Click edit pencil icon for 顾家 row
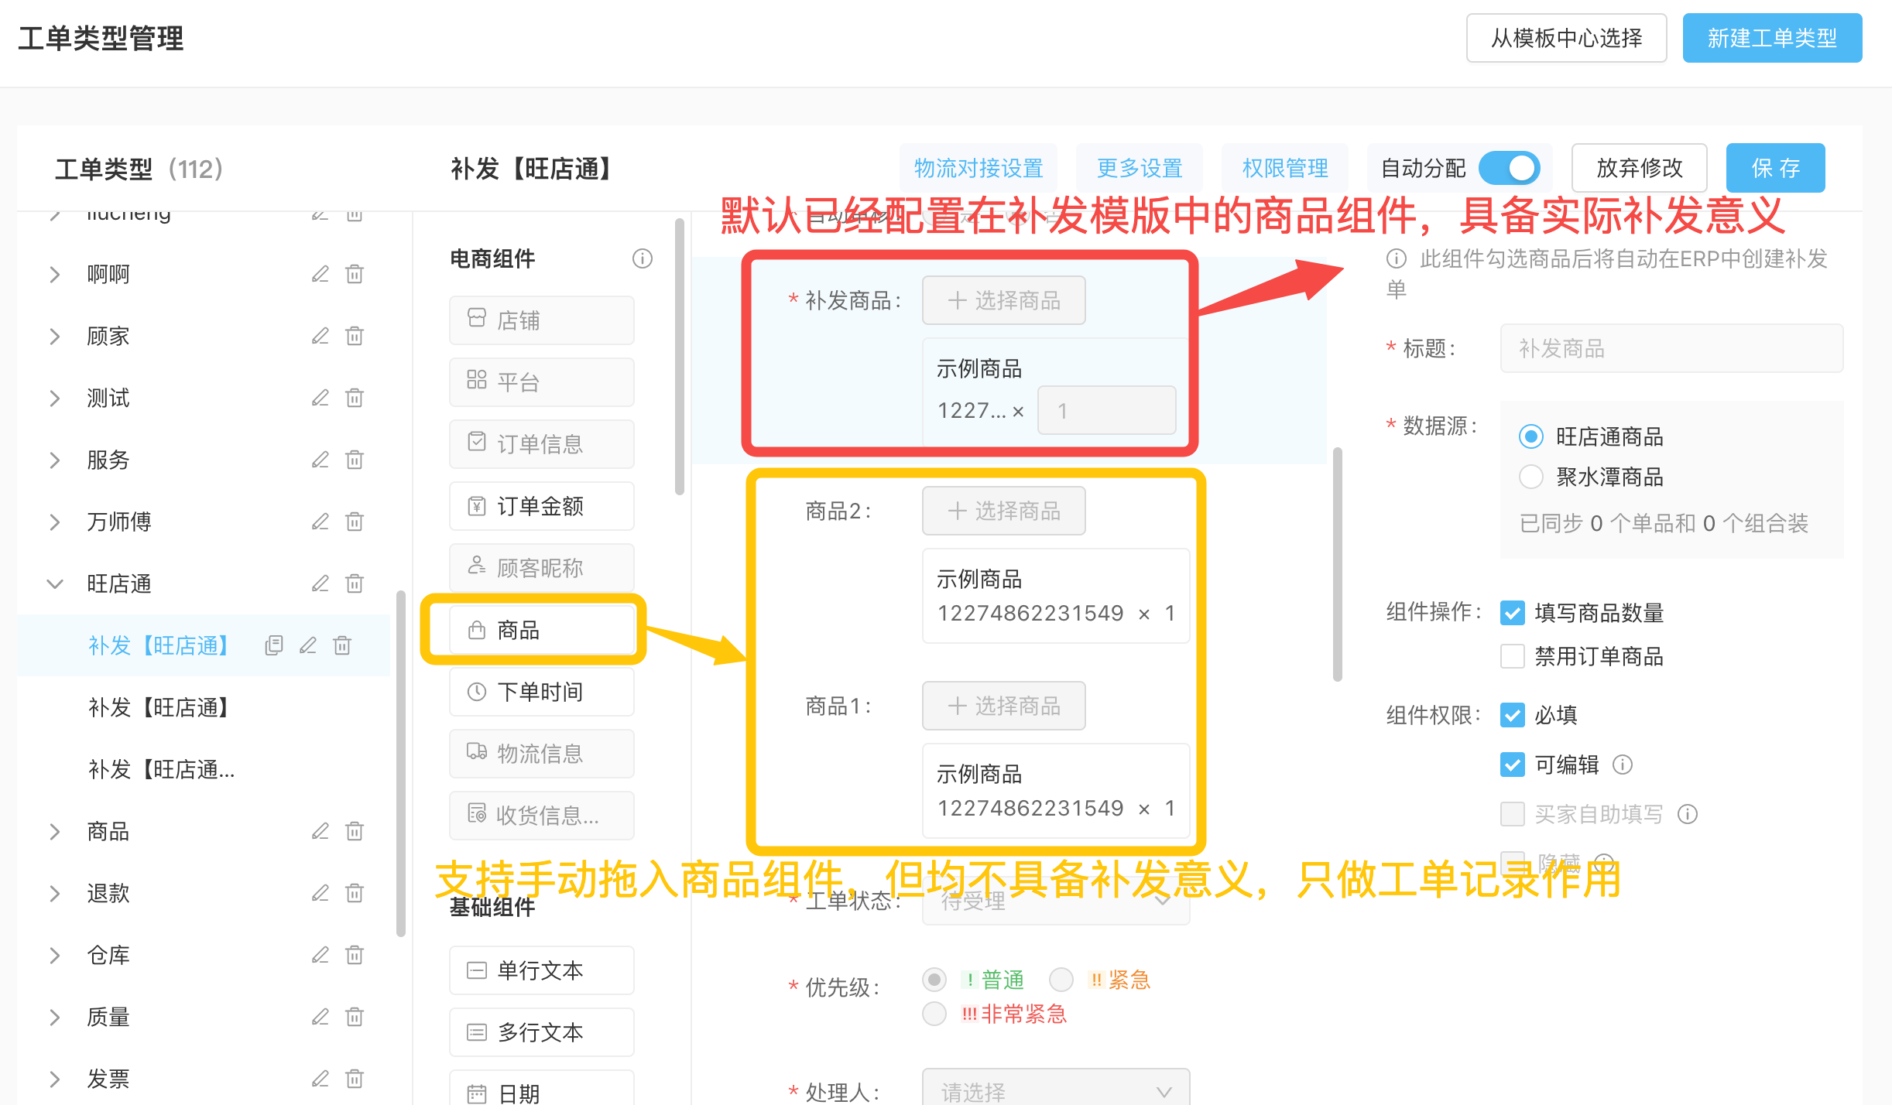 tap(320, 336)
